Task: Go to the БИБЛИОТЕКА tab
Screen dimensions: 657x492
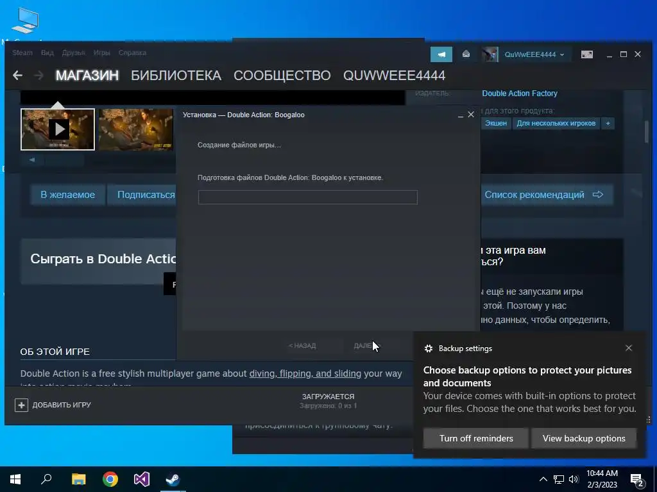Action: [176, 76]
